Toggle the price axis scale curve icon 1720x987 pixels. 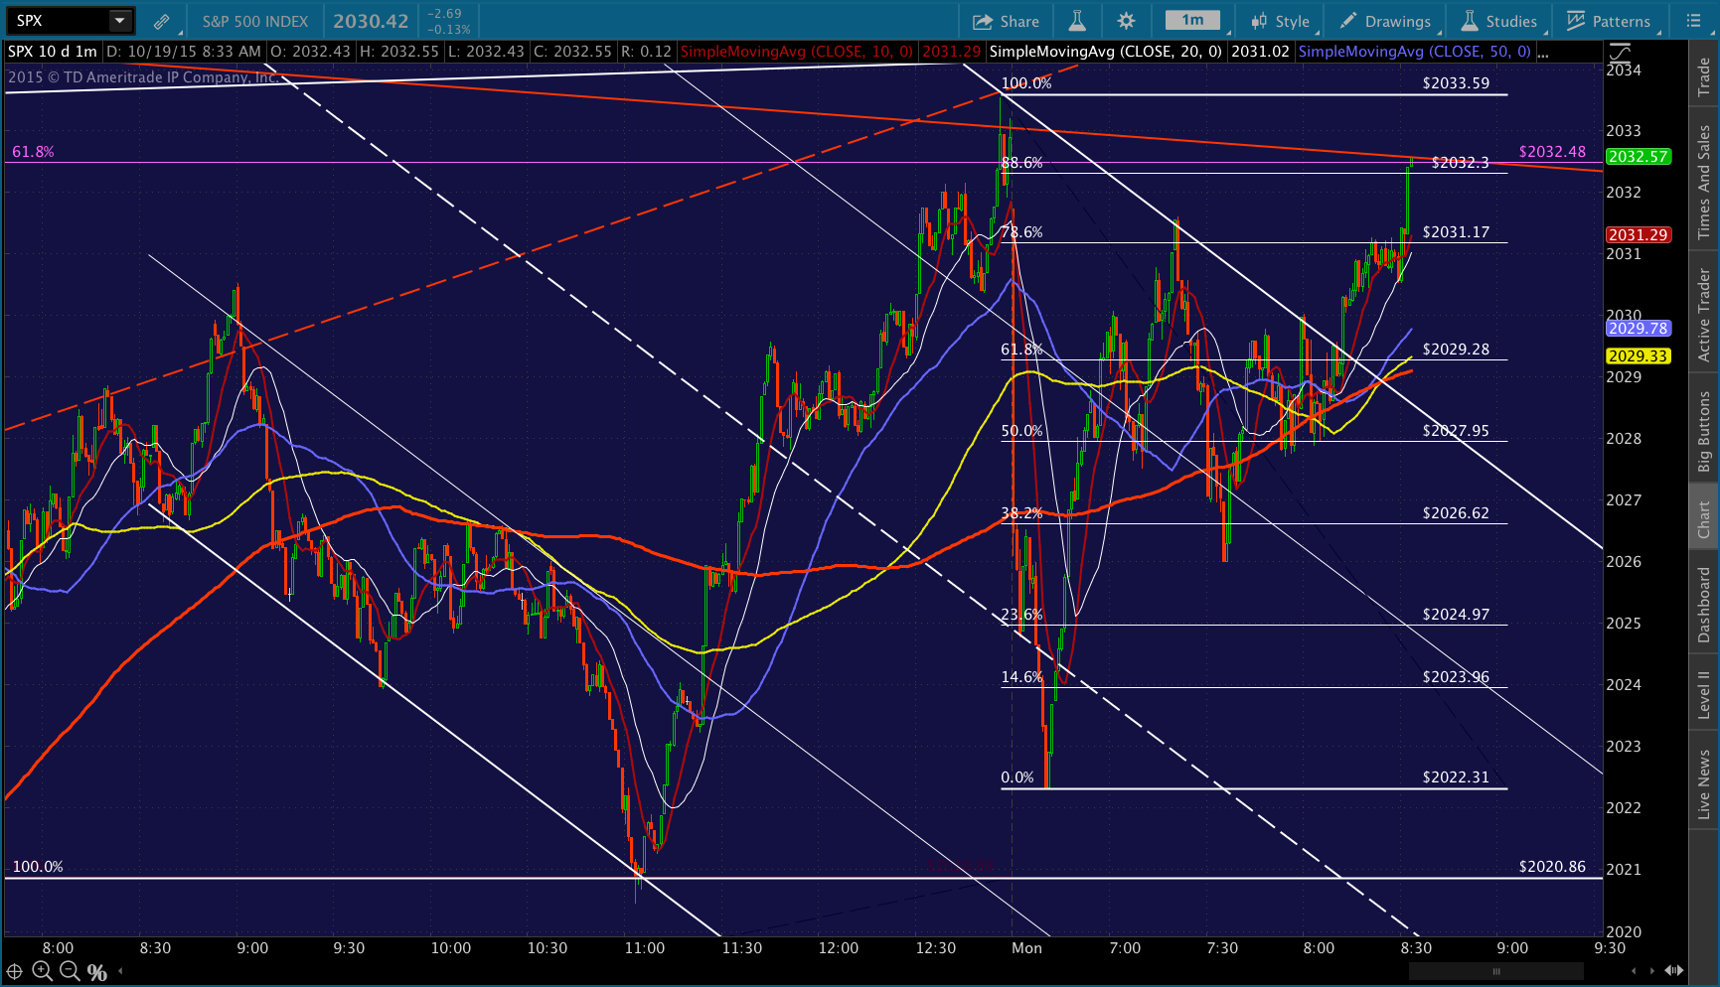[1620, 52]
